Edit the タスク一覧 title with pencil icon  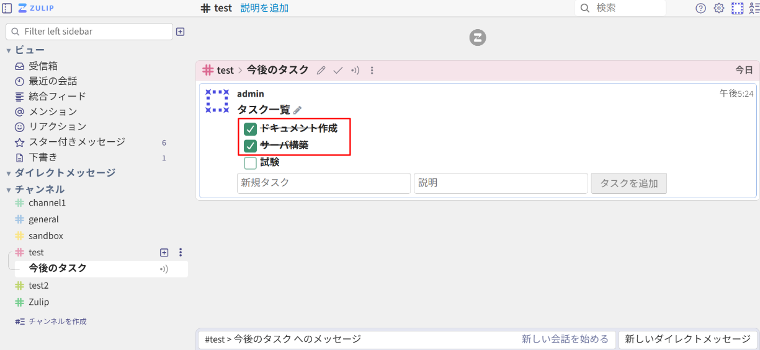(297, 110)
